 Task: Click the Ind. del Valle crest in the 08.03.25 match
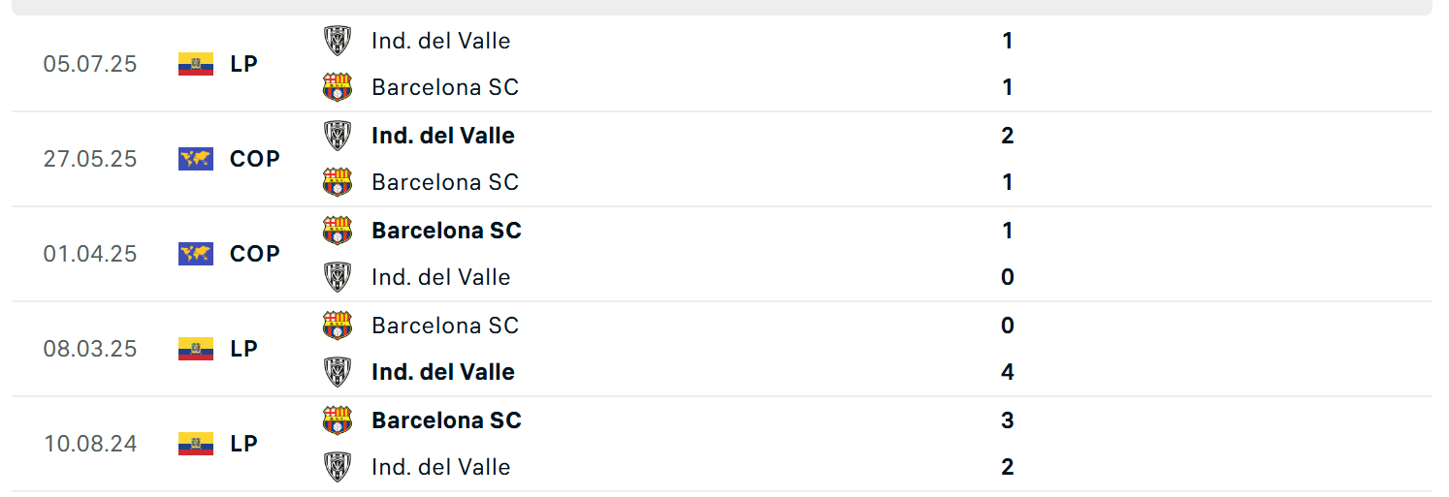[x=338, y=372]
